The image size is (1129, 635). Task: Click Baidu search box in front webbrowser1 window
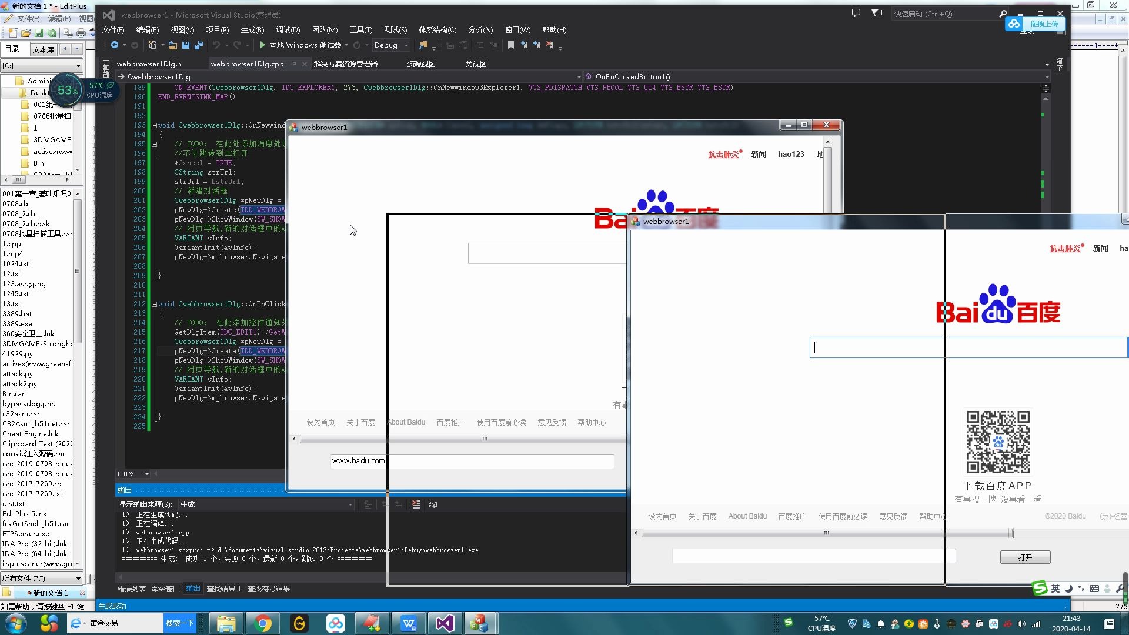(968, 347)
